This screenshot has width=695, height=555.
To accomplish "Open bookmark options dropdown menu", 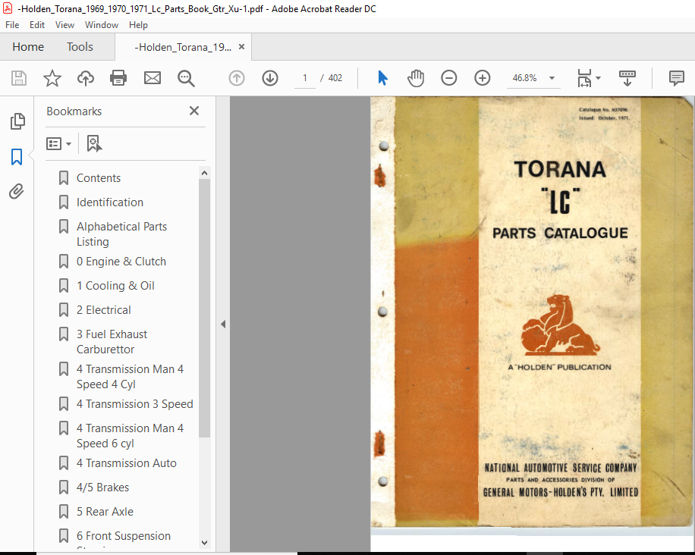I will point(58,144).
